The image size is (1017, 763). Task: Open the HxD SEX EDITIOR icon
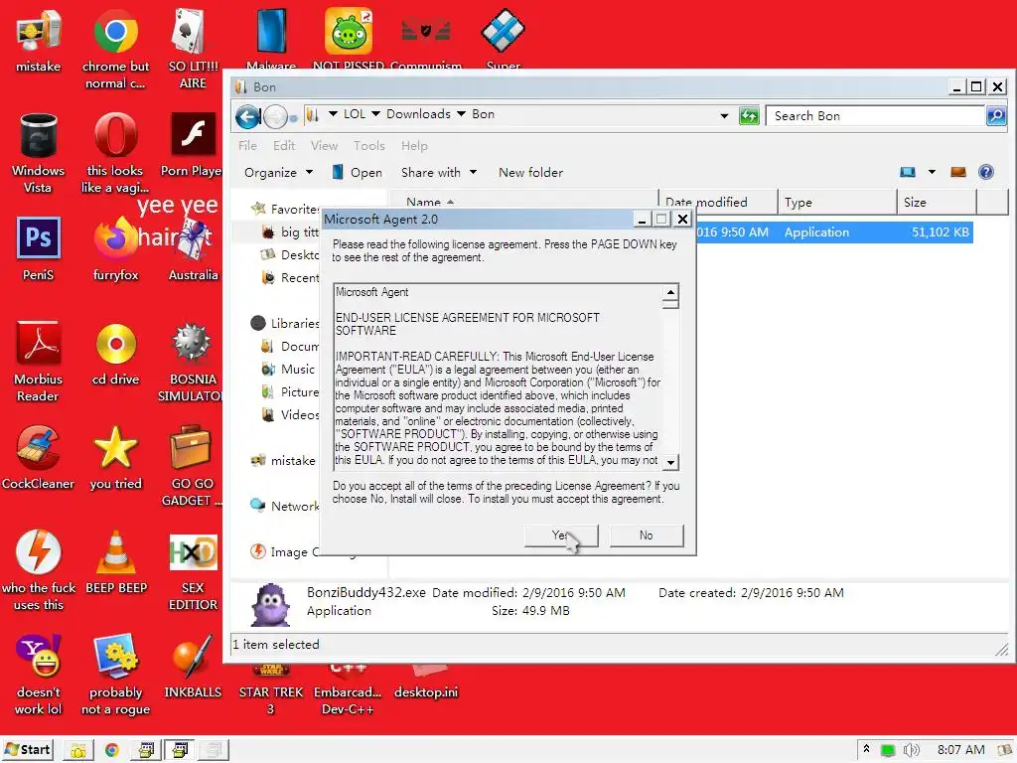[193, 571]
